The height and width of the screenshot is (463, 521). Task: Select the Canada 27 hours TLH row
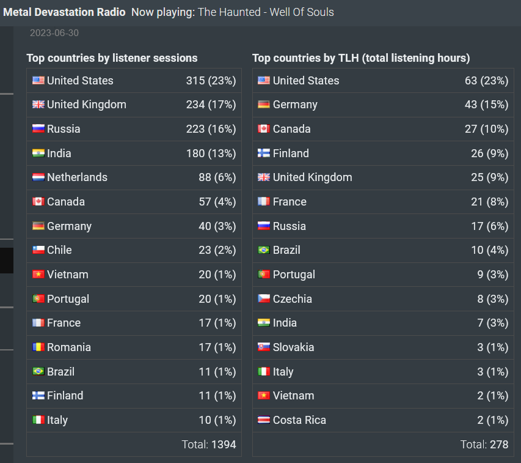[x=383, y=129]
